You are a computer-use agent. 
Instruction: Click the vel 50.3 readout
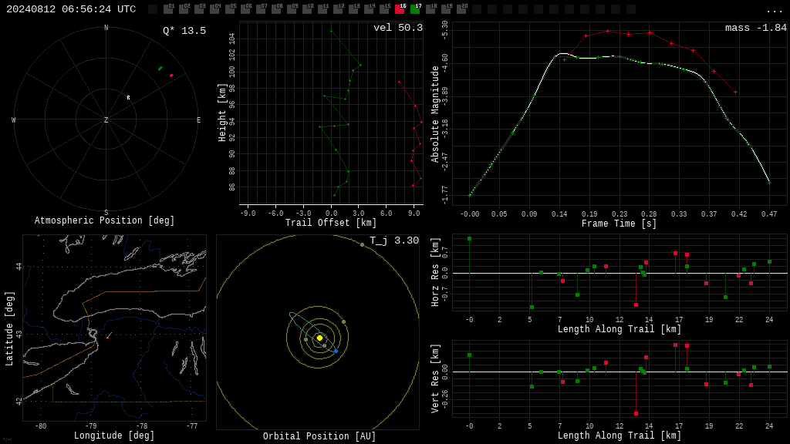398,28
